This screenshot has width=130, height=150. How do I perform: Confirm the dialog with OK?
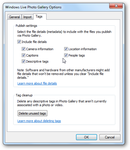click(x=86, y=137)
